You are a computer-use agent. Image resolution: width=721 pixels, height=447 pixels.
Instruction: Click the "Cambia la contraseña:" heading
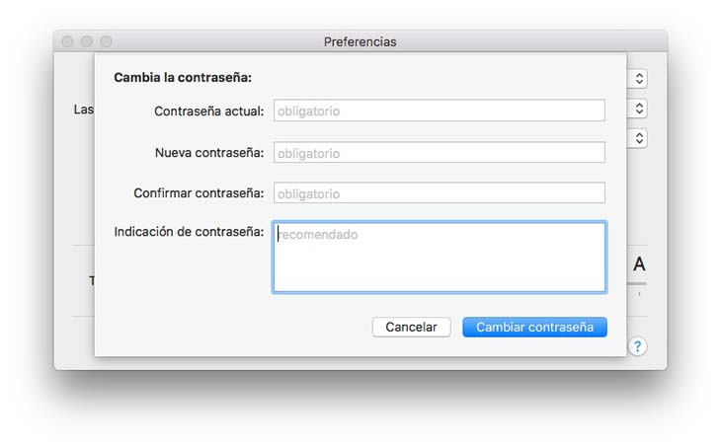point(183,77)
